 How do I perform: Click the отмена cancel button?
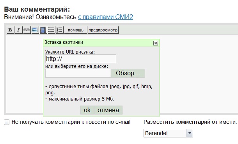[x=108, y=110]
